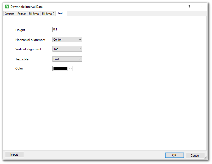The width and height of the screenshot is (212, 164).
Task: Open the Fill Style tab
Action: 34,14
